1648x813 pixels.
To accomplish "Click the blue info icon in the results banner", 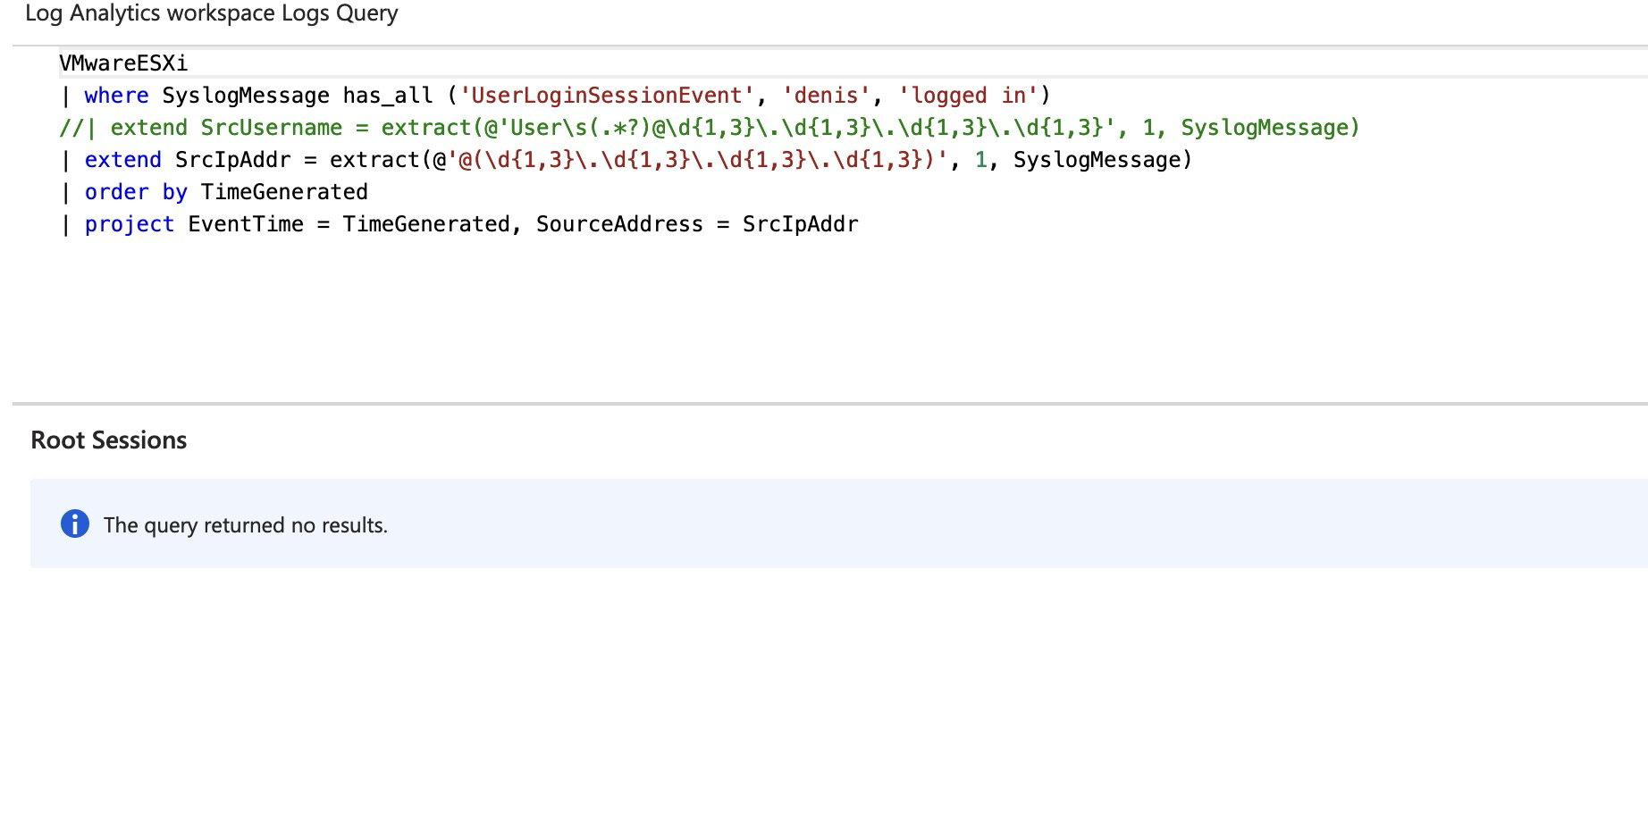I will point(76,524).
